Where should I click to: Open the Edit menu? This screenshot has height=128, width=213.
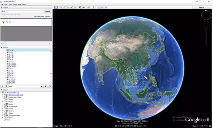(6, 4)
